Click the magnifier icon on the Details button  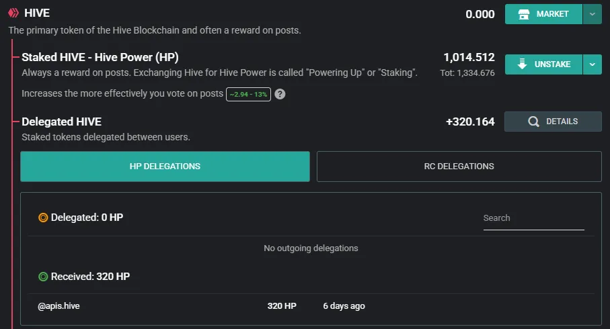[533, 122]
